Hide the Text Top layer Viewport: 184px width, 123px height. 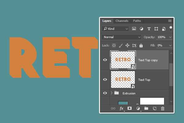(105, 80)
